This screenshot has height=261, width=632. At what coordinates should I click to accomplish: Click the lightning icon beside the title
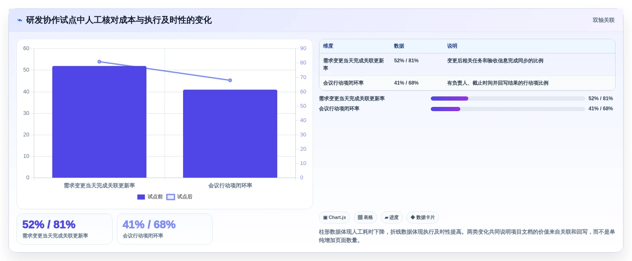tap(20, 20)
